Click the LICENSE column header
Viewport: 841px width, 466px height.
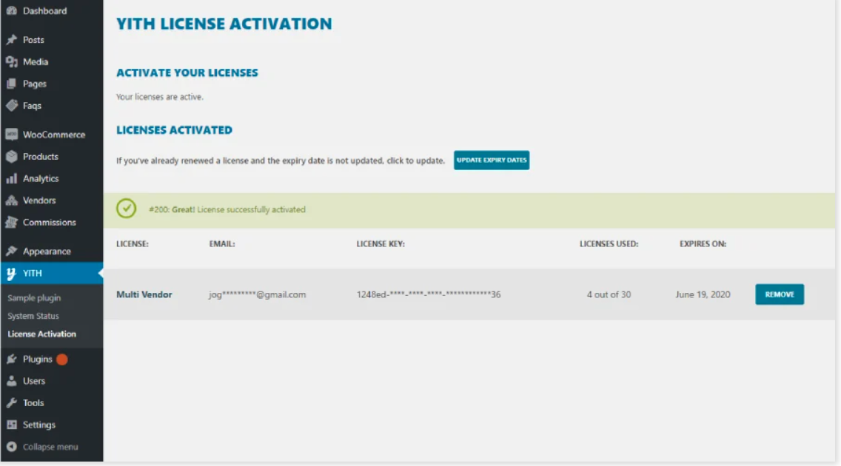click(x=133, y=243)
